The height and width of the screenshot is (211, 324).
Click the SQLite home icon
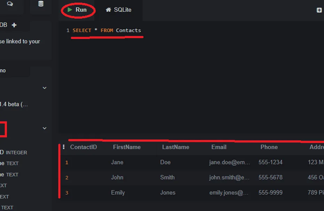pos(108,10)
